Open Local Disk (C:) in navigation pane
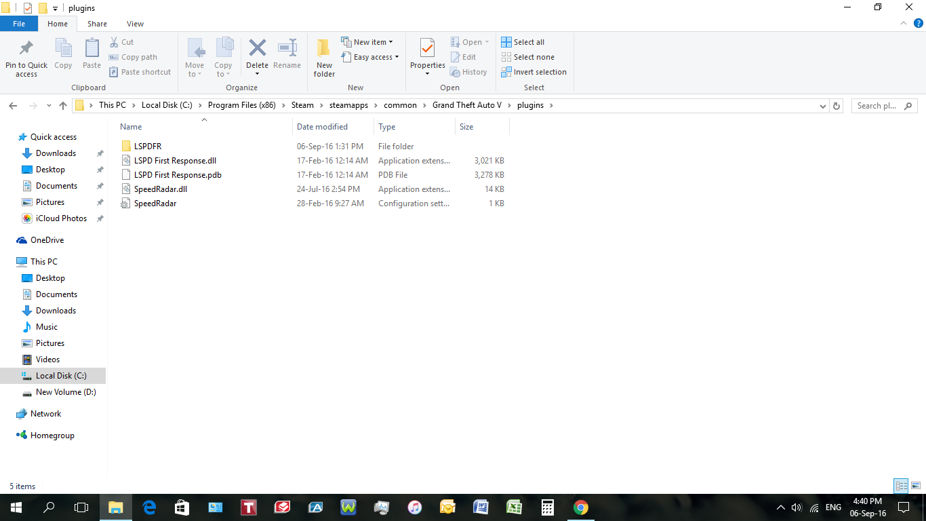The width and height of the screenshot is (926, 521). pos(61,376)
